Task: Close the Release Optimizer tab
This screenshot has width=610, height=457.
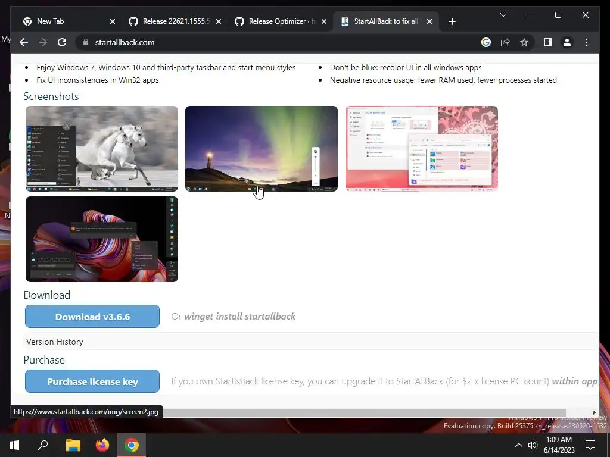Action: click(x=324, y=21)
